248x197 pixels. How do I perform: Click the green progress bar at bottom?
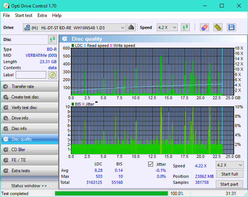111,194
